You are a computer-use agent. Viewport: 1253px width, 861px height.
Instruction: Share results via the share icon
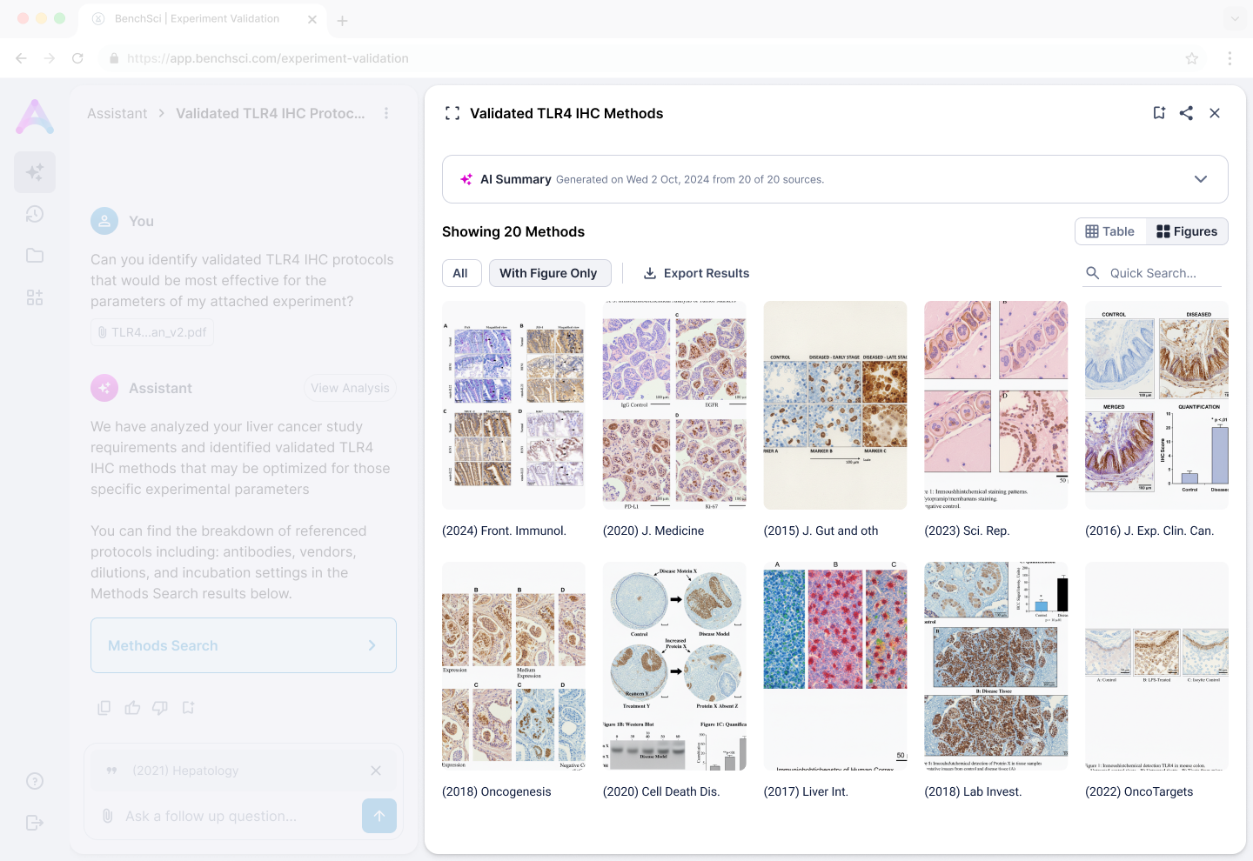tap(1186, 112)
